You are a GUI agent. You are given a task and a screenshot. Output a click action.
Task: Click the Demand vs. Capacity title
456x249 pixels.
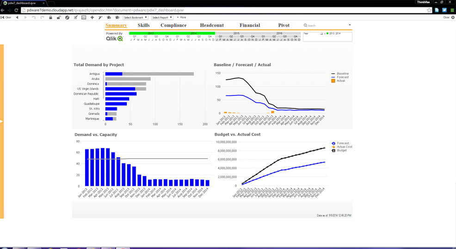pyautogui.click(x=96, y=135)
